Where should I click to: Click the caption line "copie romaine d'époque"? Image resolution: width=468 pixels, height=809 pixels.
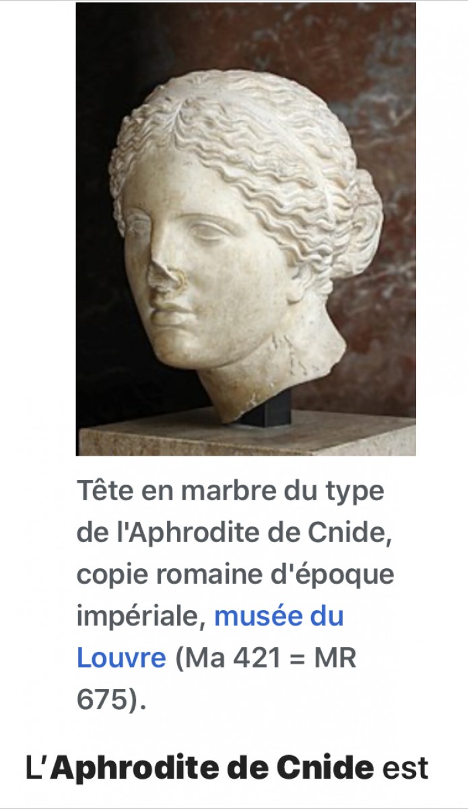click(x=236, y=575)
